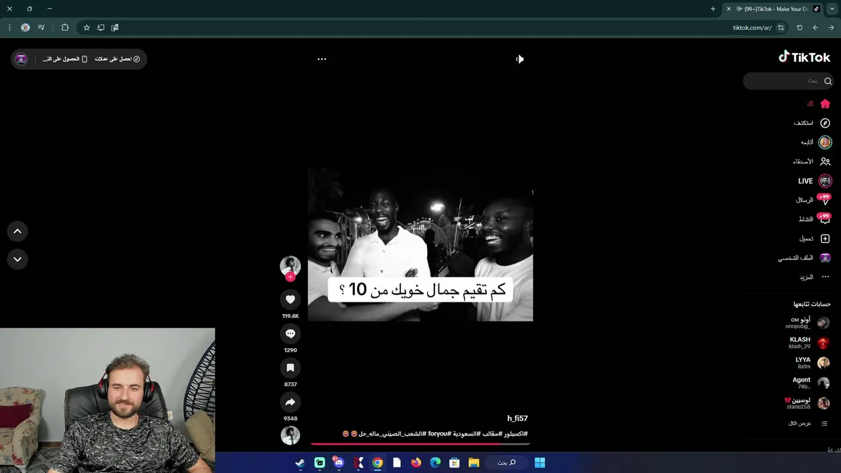The height and width of the screenshot is (473, 841).
Task: Open media control icon in toolbar
Action: pyautogui.click(x=41, y=28)
